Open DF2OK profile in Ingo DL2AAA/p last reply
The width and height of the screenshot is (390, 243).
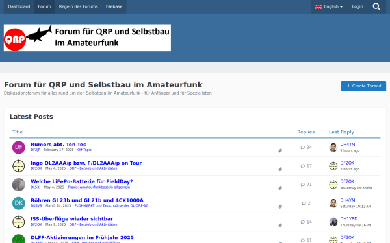347,163
